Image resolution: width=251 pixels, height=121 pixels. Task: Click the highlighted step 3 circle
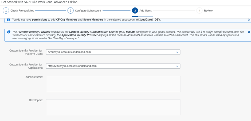click(x=135, y=11)
